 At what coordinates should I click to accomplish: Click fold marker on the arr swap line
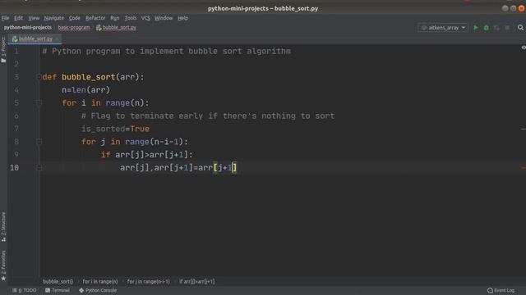39,167
